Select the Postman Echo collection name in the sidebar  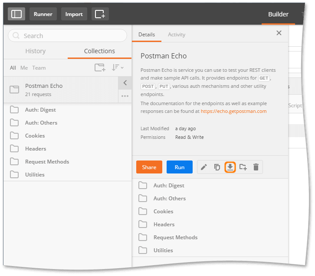coord(44,86)
